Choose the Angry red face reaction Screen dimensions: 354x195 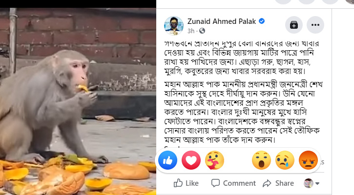pos(309,160)
